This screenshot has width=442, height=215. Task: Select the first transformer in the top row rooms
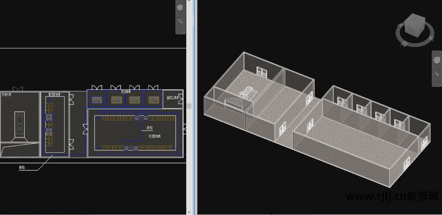(x=97, y=100)
